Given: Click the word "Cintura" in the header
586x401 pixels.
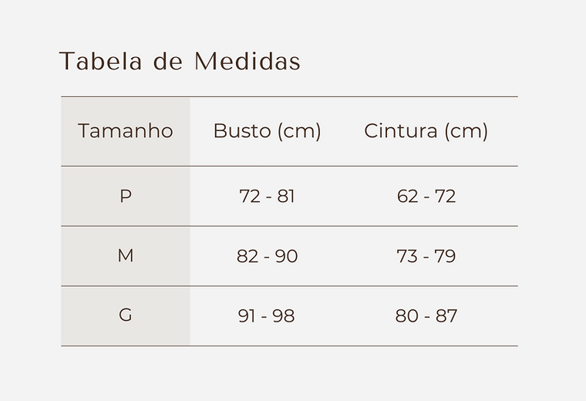Looking at the screenshot, I should [x=401, y=131].
